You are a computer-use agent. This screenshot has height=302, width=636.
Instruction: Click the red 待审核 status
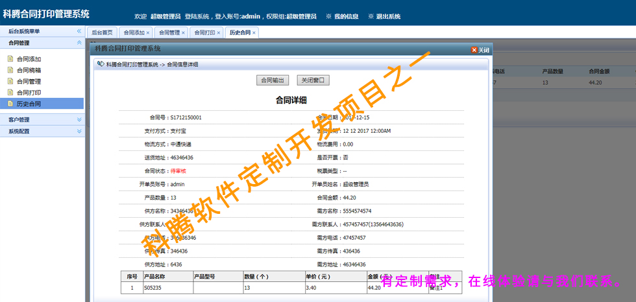coord(178,171)
